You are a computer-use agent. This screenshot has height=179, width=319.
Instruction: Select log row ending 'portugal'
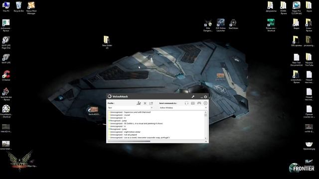[140, 138]
